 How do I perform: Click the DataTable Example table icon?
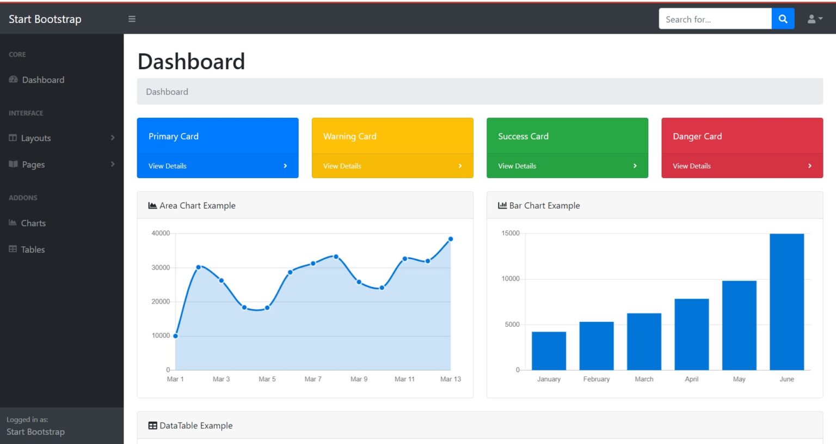point(152,425)
